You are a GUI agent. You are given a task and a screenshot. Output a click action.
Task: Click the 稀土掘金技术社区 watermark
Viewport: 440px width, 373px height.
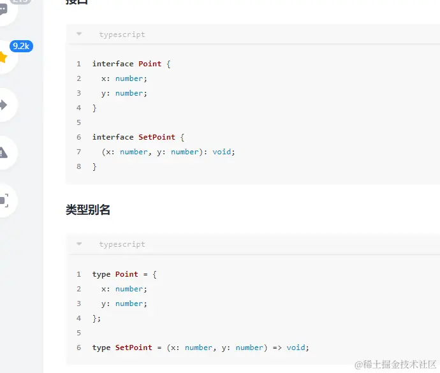pos(395,364)
